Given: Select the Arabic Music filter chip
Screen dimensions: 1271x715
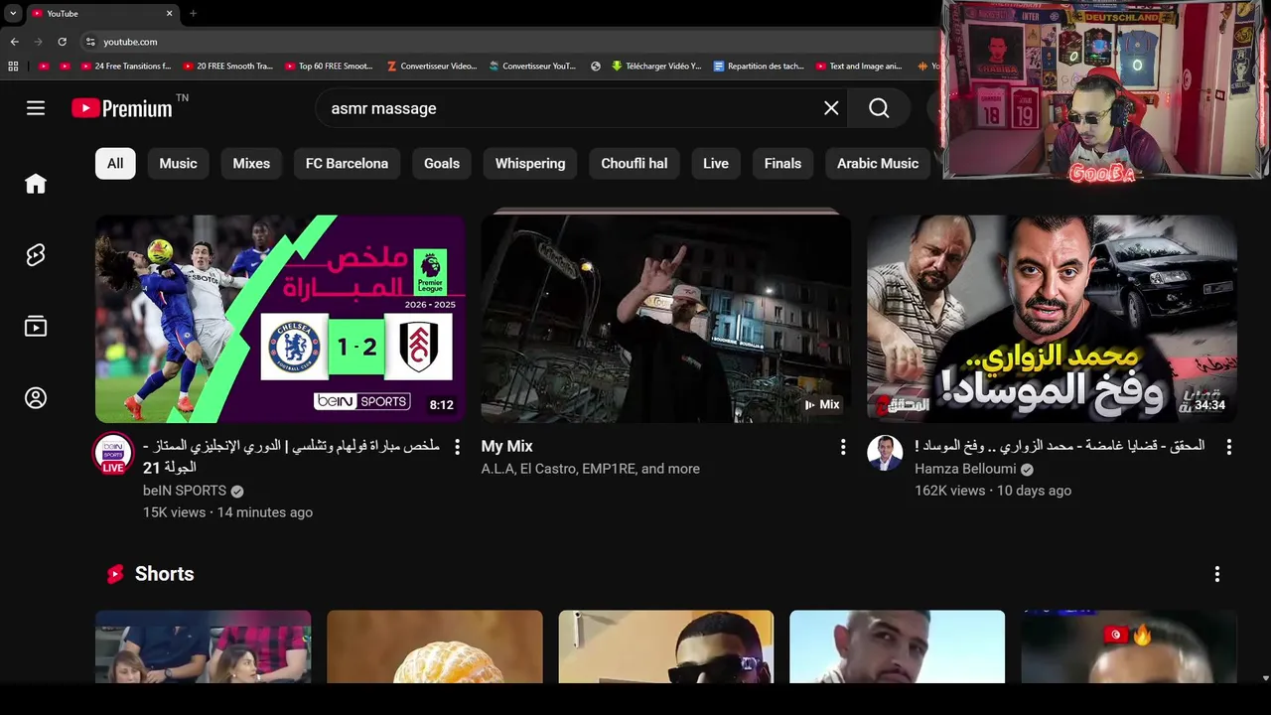Looking at the screenshot, I should (878, 164).
